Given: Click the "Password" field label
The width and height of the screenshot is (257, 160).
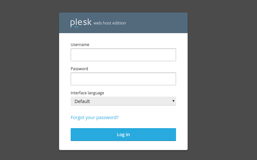Looking at the screenshot, I should [79, 69].
